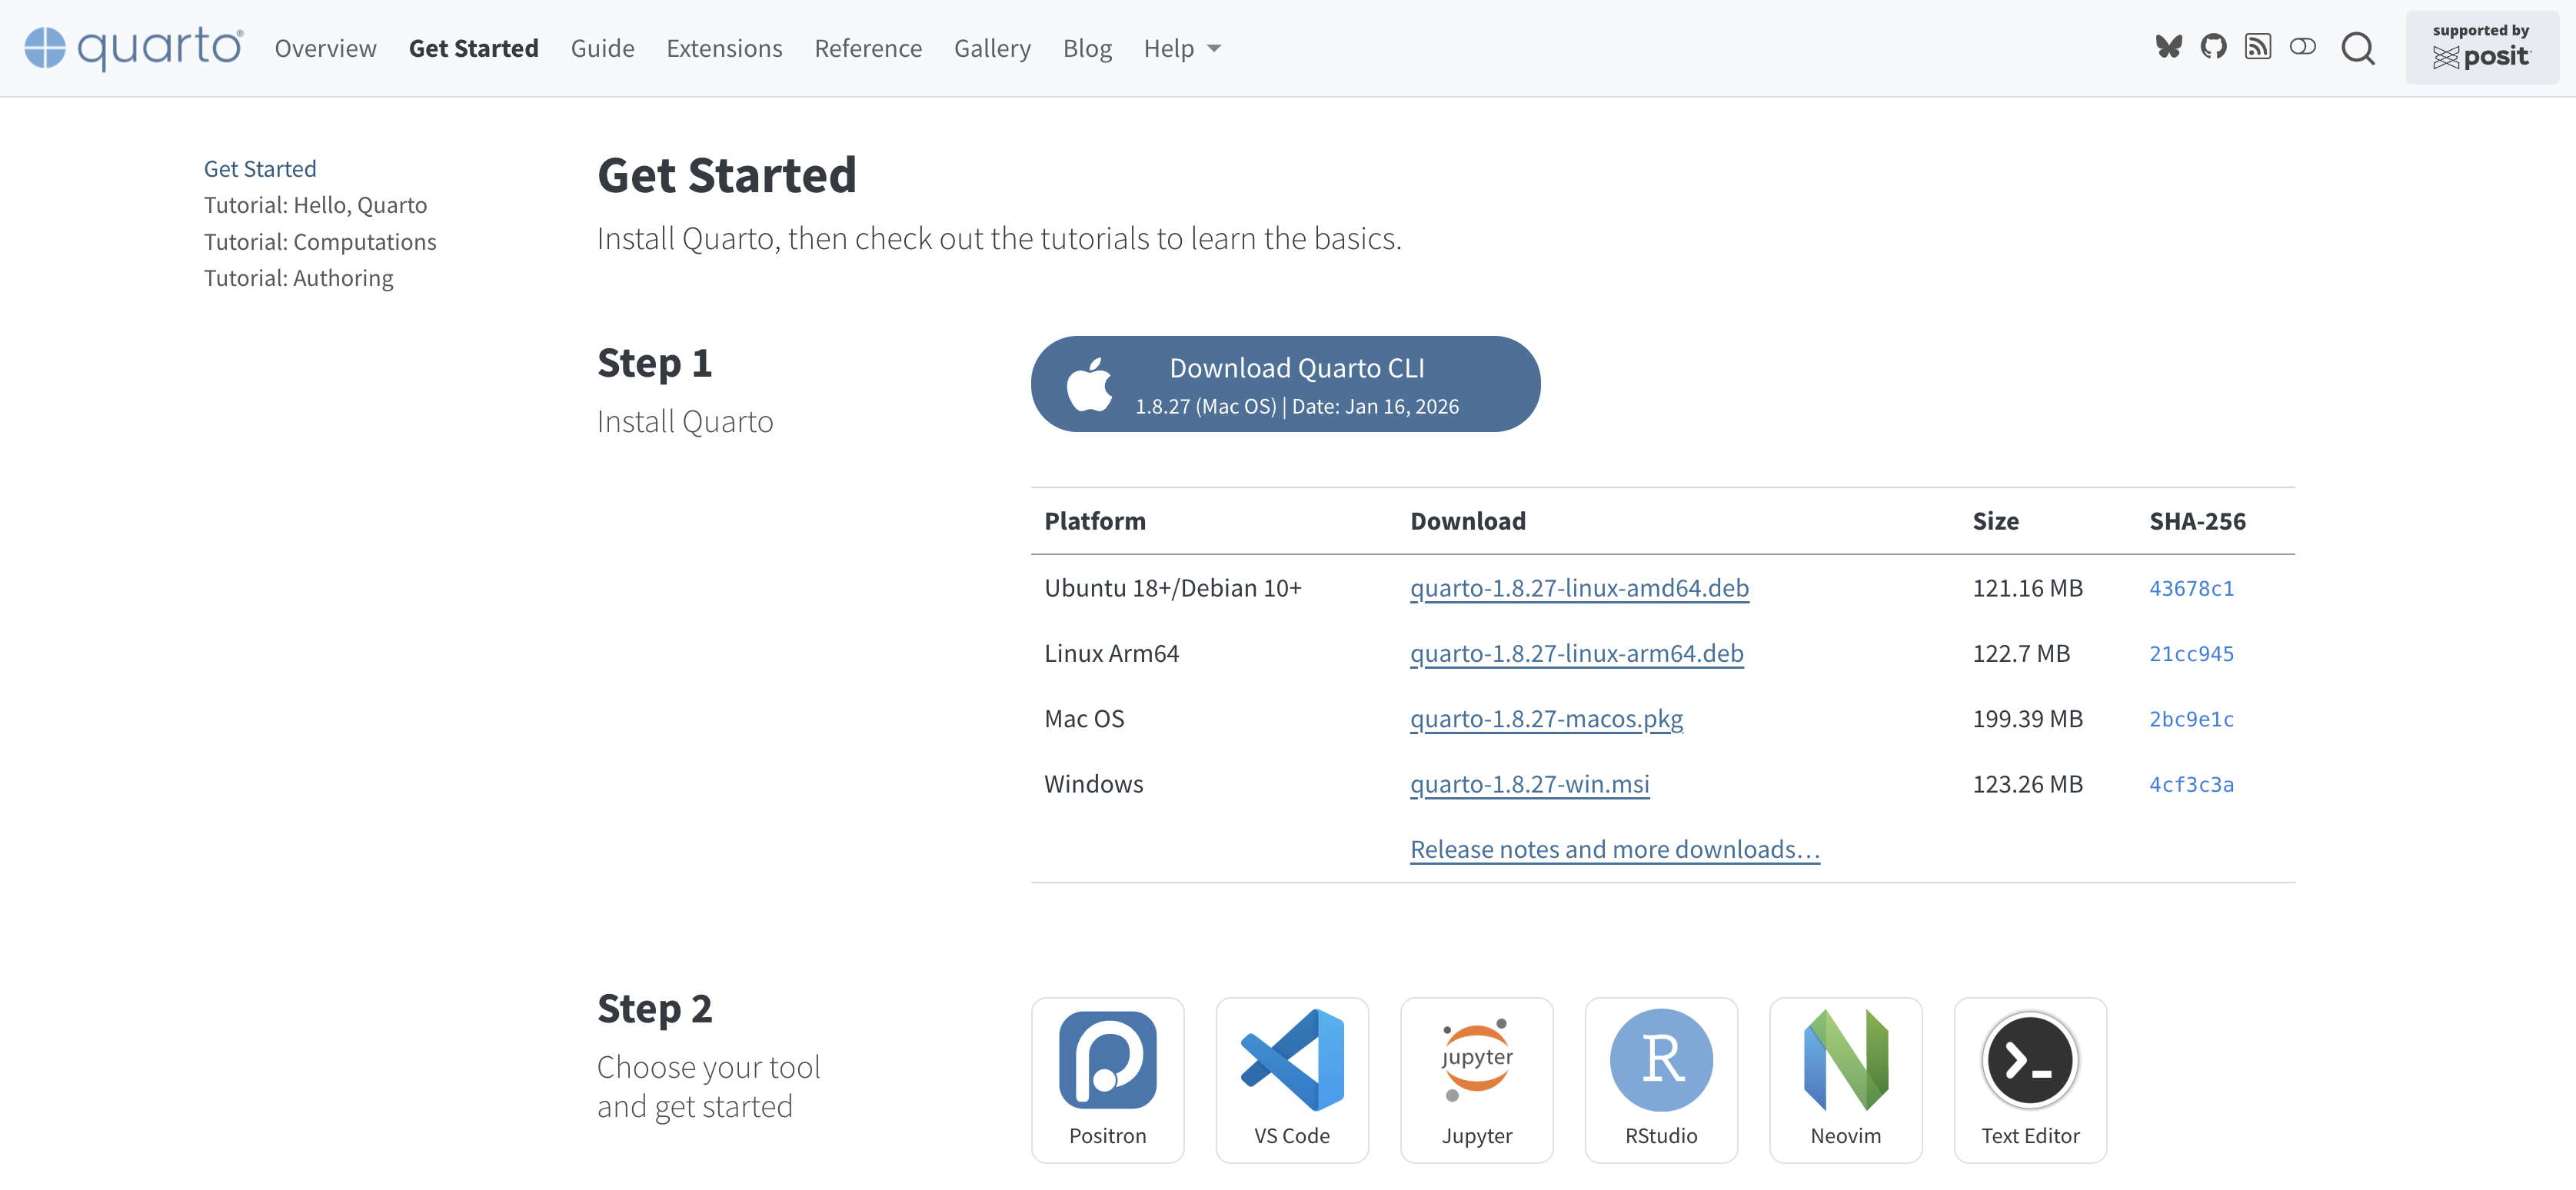Screen dimensions: 2576x1190
Task: Download quarto-1.8.27-macos.pkg link
Action: [x=1546, y=718]
